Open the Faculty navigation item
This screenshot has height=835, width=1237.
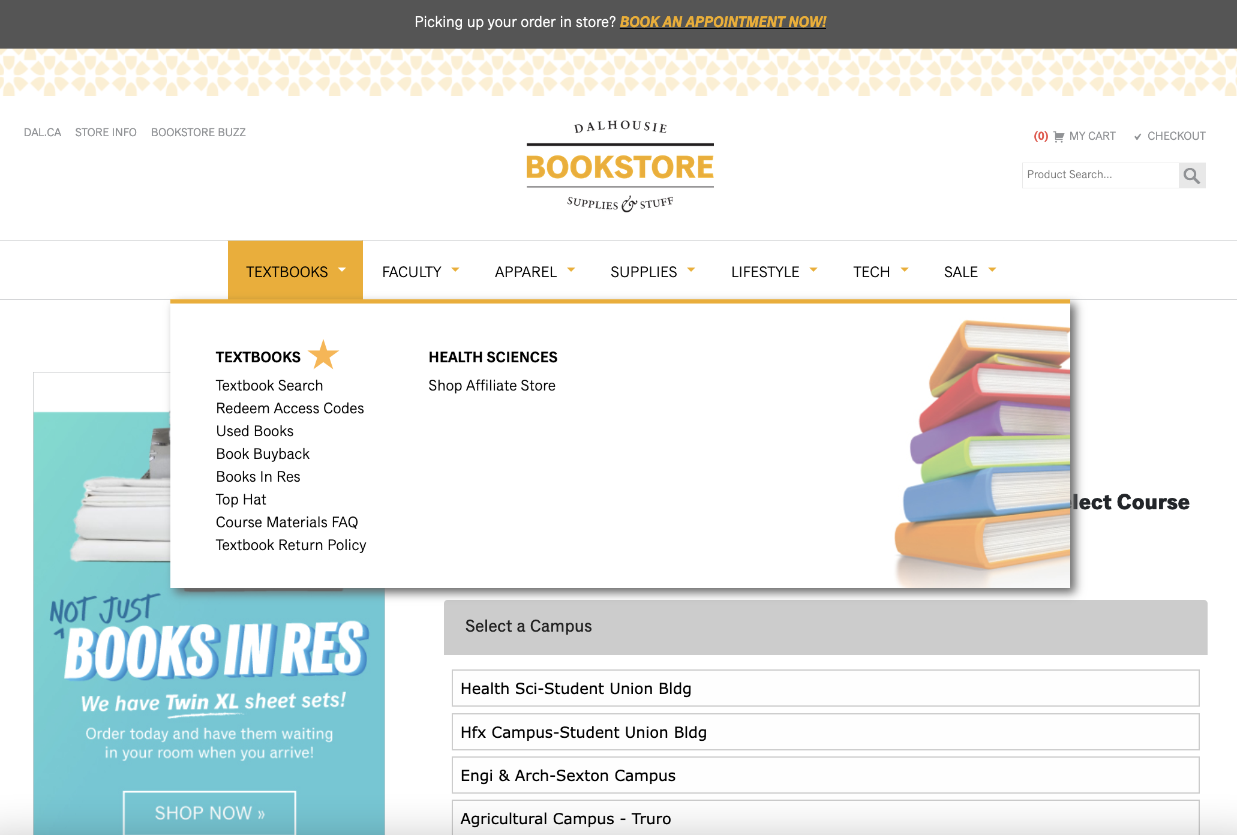point(412,272)
